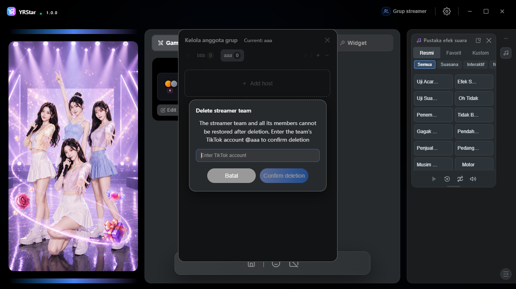
Task: Click the Confirm deletion button
Action: coord(284,176)
